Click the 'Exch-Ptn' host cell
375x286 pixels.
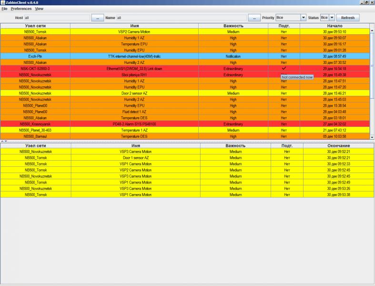coord(35,56)
